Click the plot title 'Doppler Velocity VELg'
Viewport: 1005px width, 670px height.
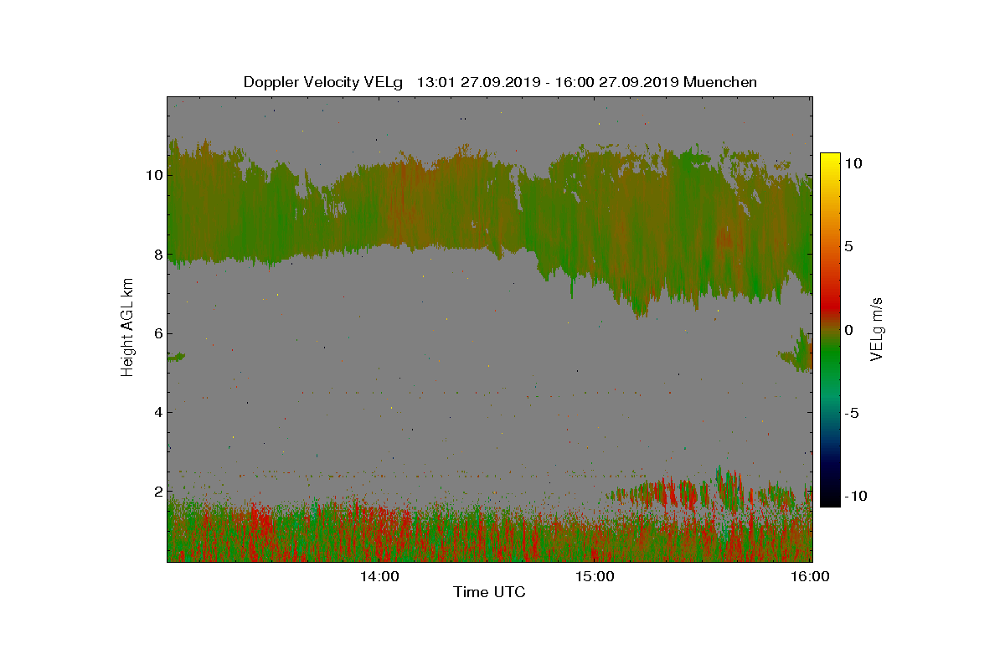coord(323,82)
